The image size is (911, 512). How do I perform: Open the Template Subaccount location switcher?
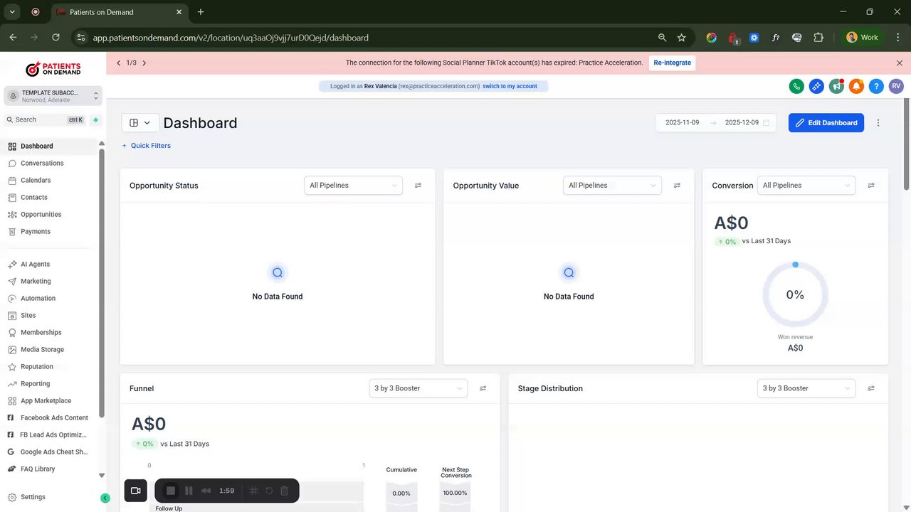click(x=53, y=96)
